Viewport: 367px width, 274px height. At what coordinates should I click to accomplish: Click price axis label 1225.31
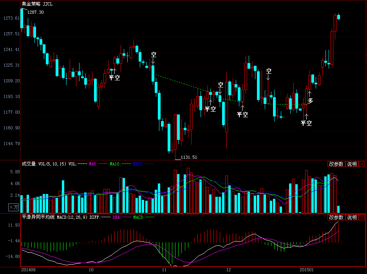11,65
